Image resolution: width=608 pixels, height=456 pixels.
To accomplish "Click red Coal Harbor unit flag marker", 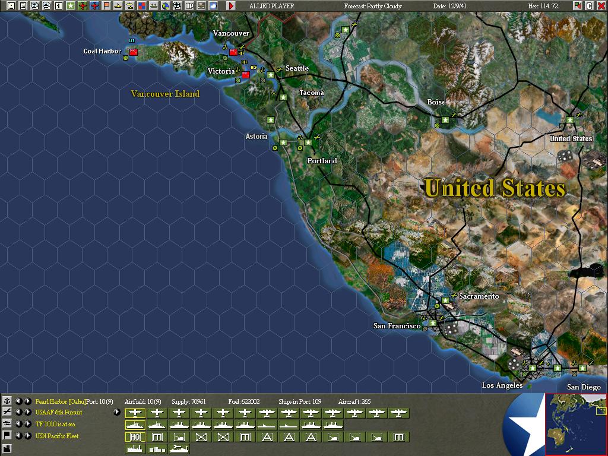I will (134, 52).
